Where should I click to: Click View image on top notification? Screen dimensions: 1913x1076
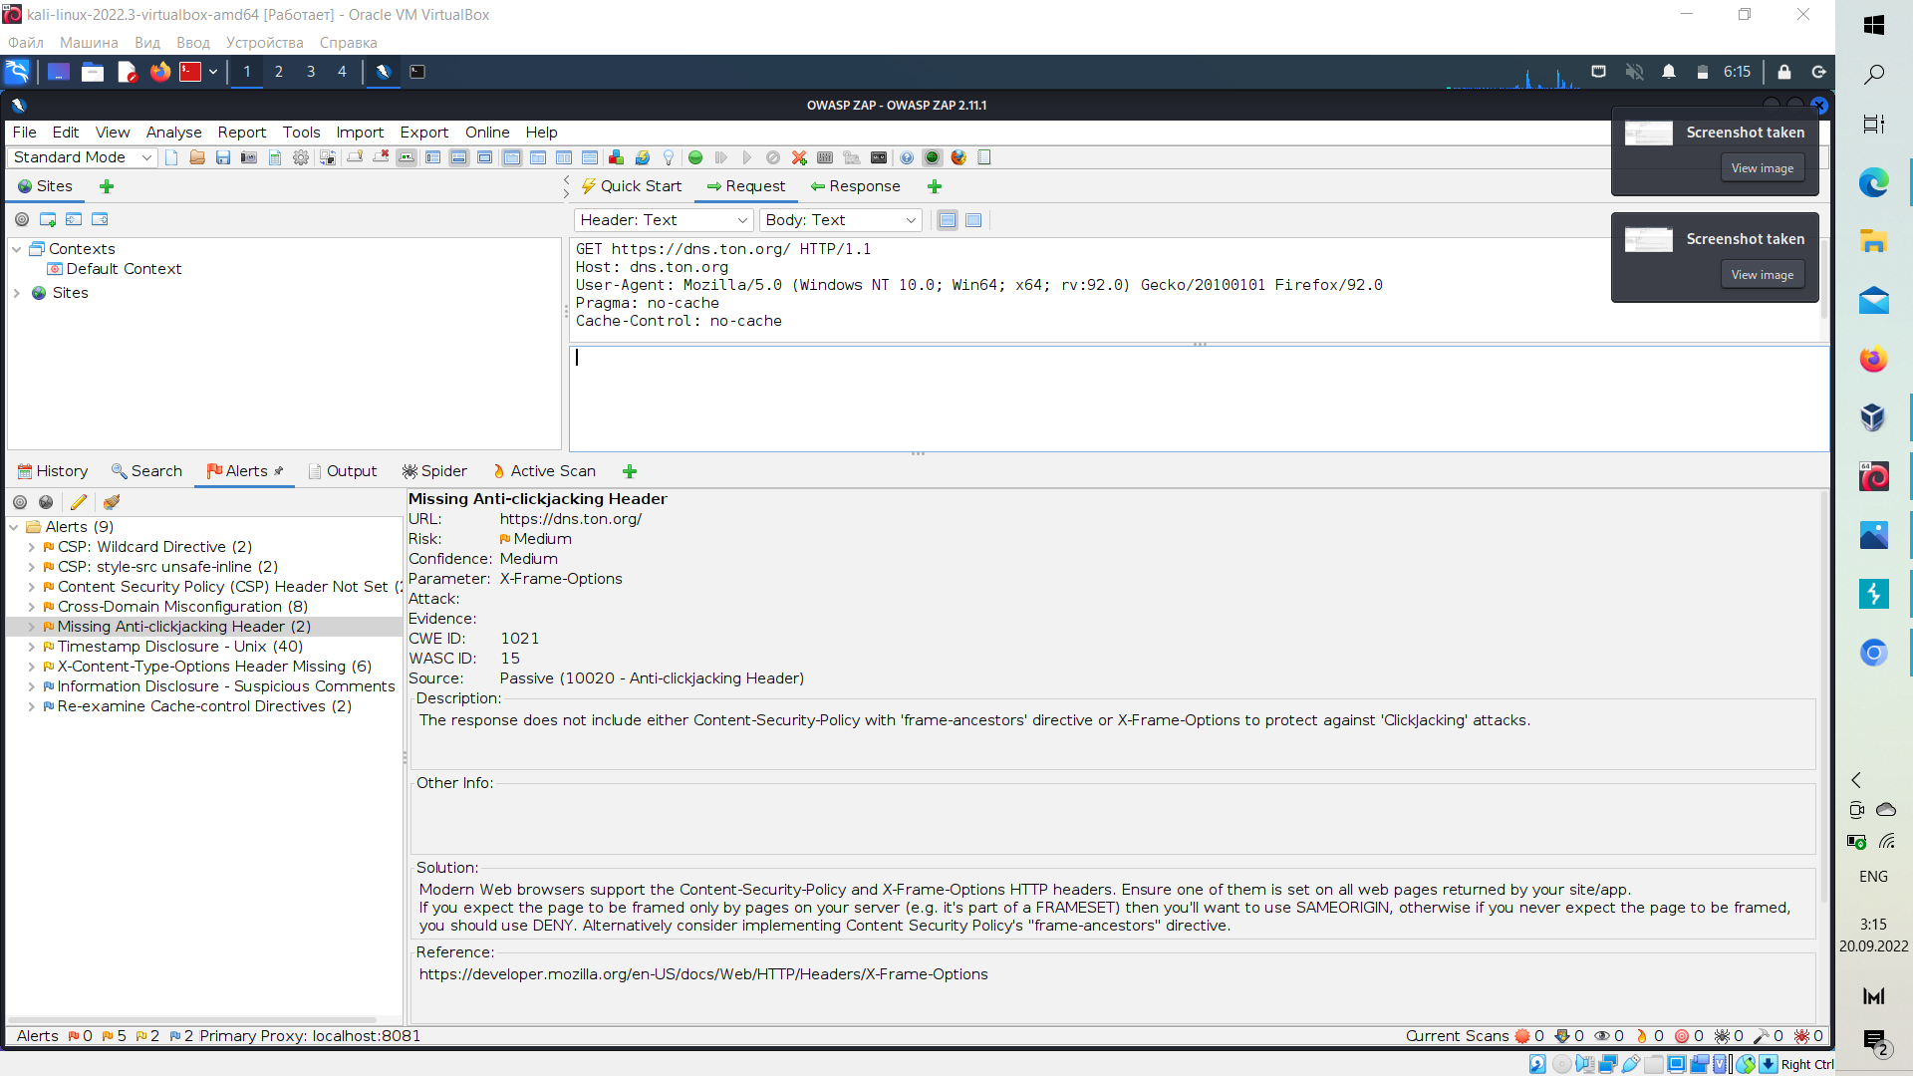coord(1762,168)
